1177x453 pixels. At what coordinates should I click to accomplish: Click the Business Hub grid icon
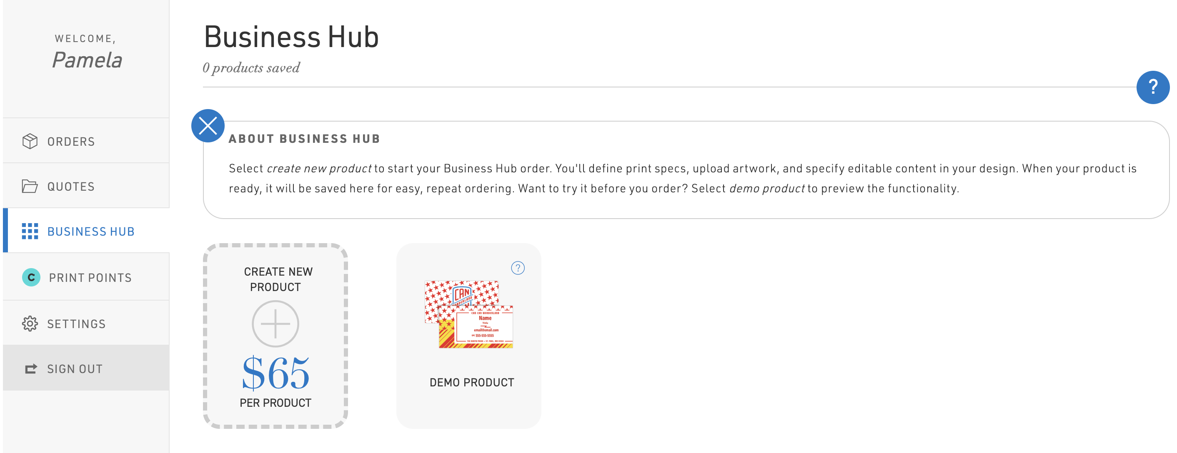point(30,231)
